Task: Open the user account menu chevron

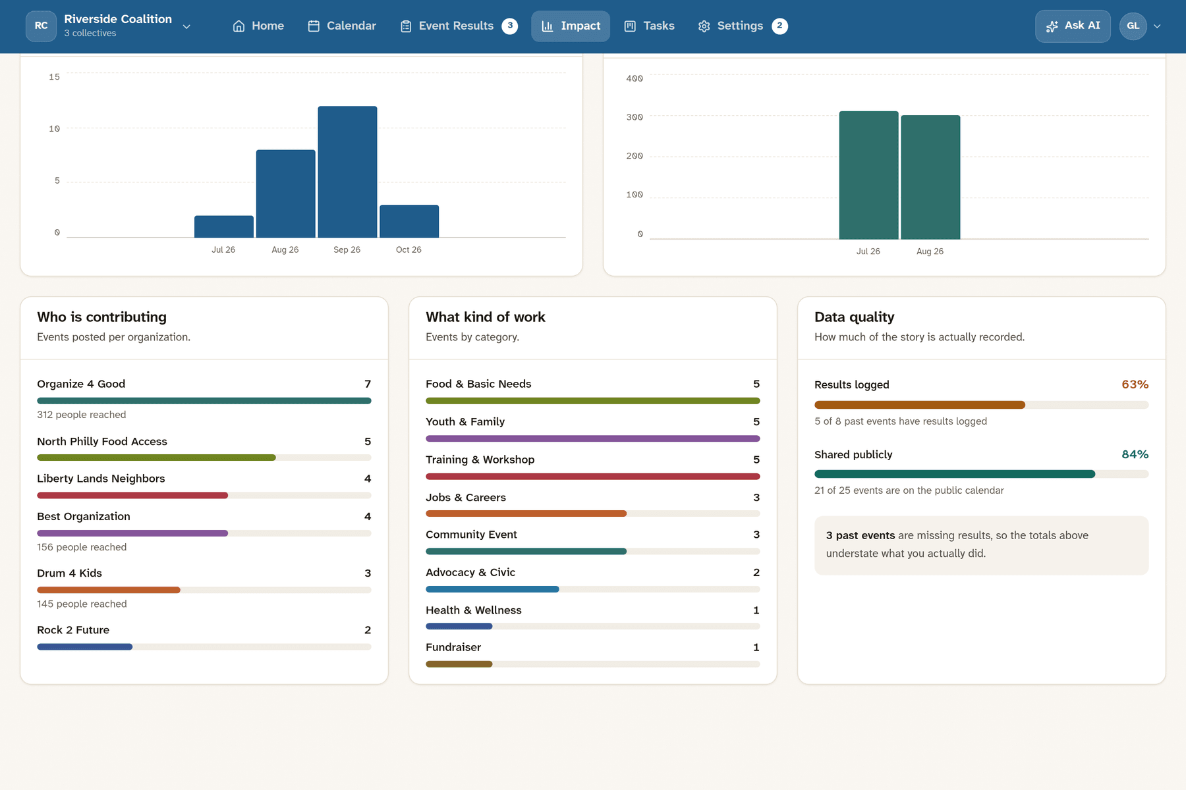Action: point(1157,26)
